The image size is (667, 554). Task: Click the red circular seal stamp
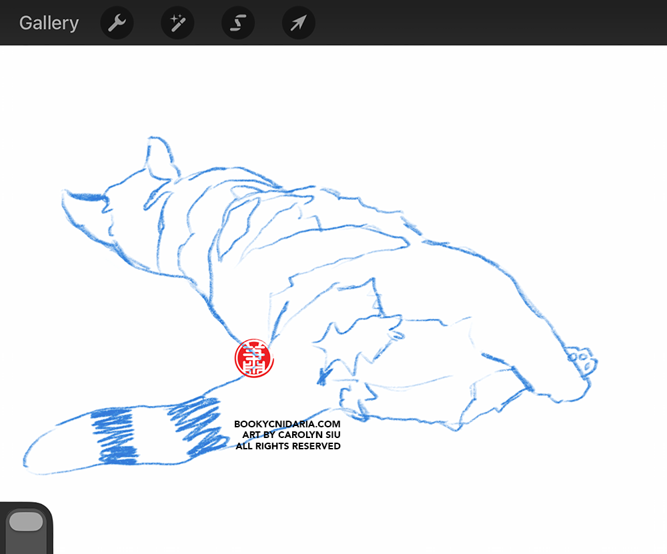pos(255,358)
